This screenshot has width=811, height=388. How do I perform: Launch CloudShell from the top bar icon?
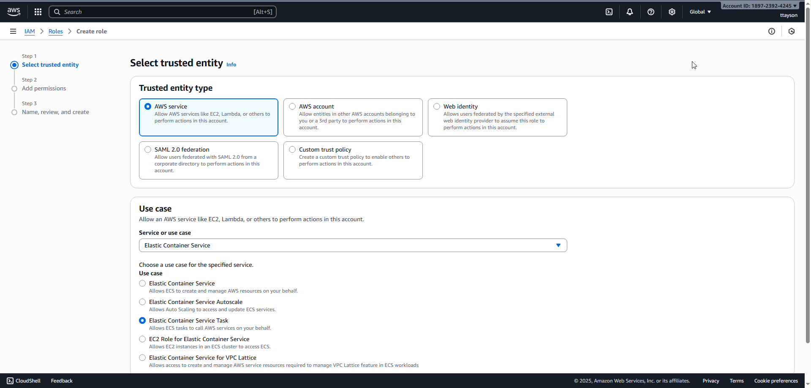(609, 12)
